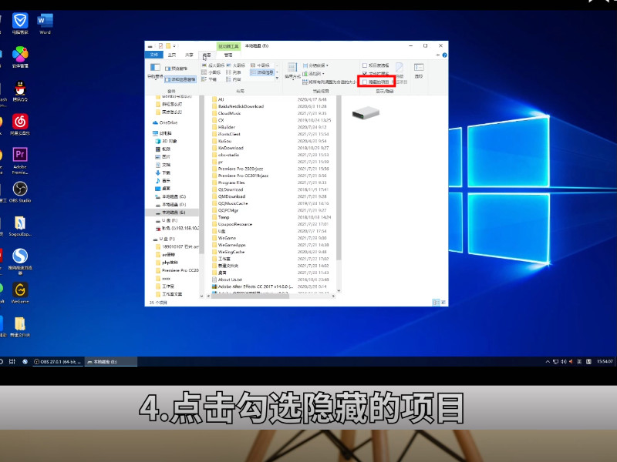Select large icons layout
Viewport: 617px width, 462px height.
click(236, 65)
